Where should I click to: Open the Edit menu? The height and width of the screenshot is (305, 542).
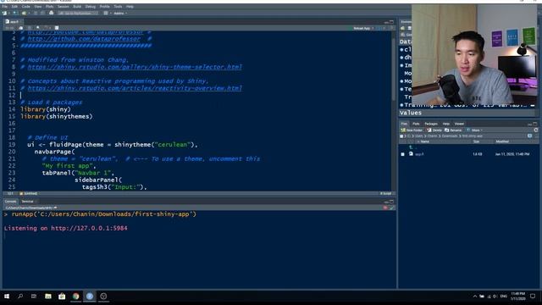click(14, 7)
